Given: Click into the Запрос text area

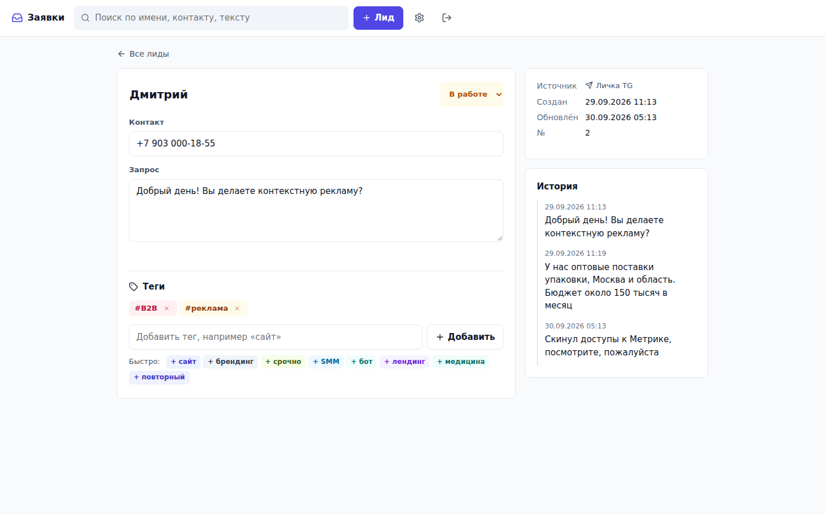Looking at the screenshot, I should 316,211.
